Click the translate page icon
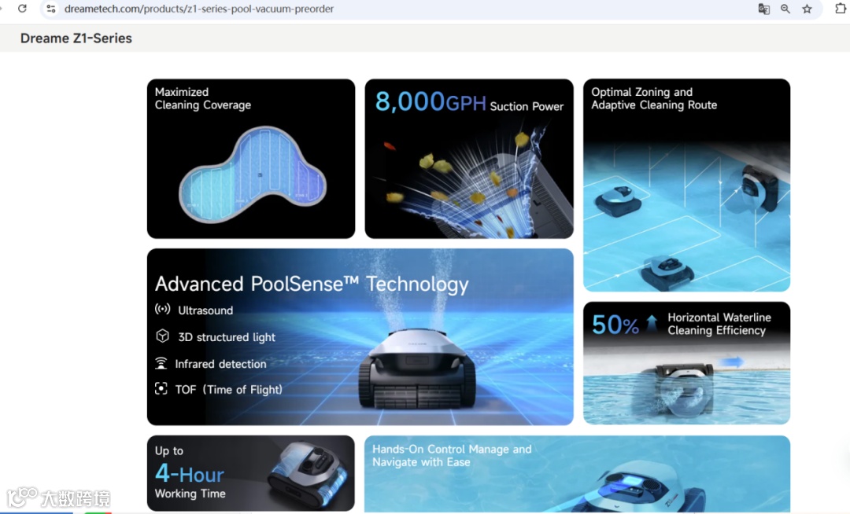Image resolution: width=850 pixels, height=514 pixels. [x=763, y=9]
